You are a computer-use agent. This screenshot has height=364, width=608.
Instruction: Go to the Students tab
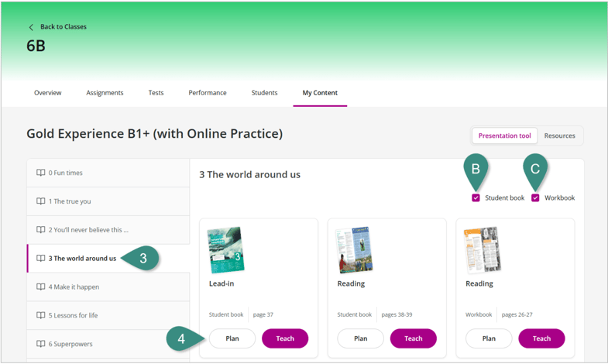(264, 93)
